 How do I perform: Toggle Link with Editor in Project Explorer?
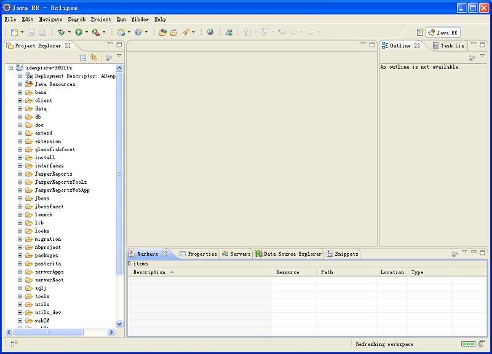pyautogui.click(x=93, y=57)
